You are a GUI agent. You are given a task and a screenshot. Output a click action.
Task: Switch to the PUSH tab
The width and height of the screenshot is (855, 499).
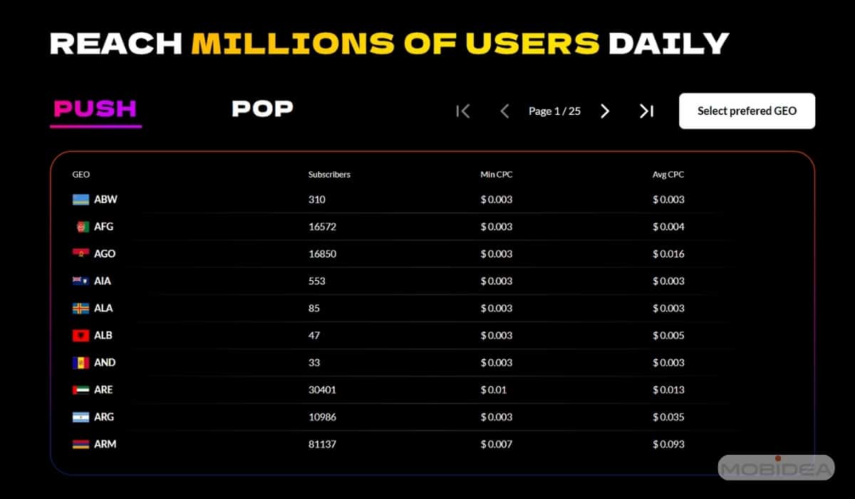click(95, 109)
